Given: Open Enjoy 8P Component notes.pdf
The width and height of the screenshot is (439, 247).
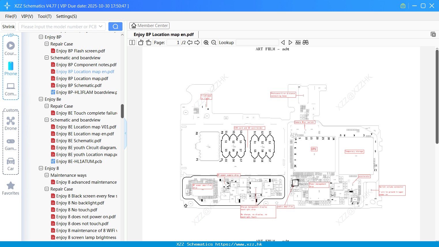Looking at the screenshot, I should pos(84,65).
